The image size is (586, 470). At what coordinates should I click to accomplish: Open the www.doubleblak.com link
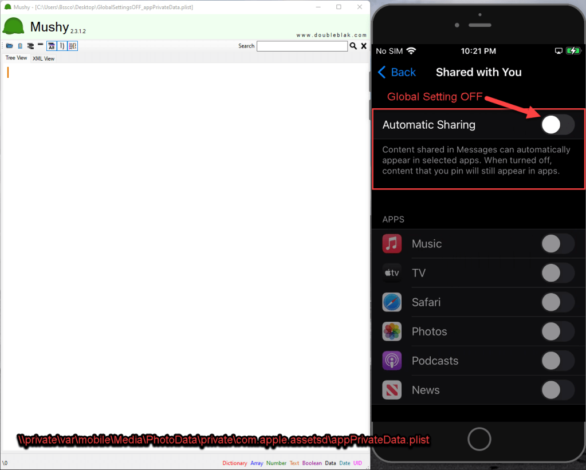pos(331,35)
